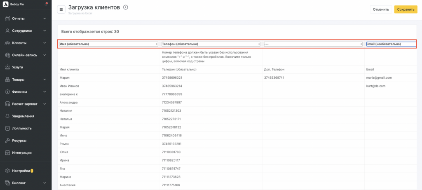Click the notification bell near Bobby Pin

(x=46, y=5)
